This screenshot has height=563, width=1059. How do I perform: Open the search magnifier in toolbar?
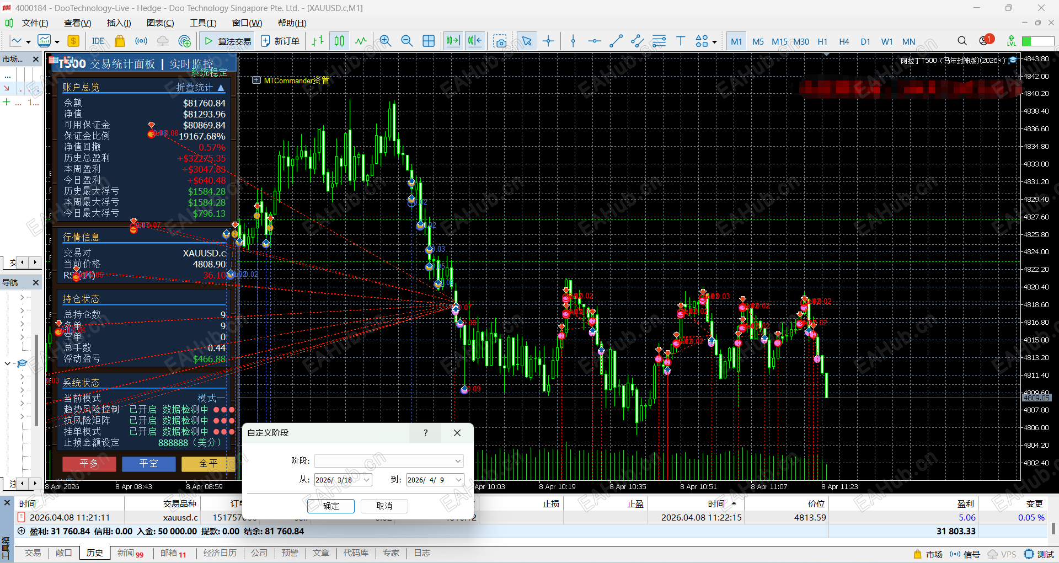pyautogui.click(x=962, y=41)
